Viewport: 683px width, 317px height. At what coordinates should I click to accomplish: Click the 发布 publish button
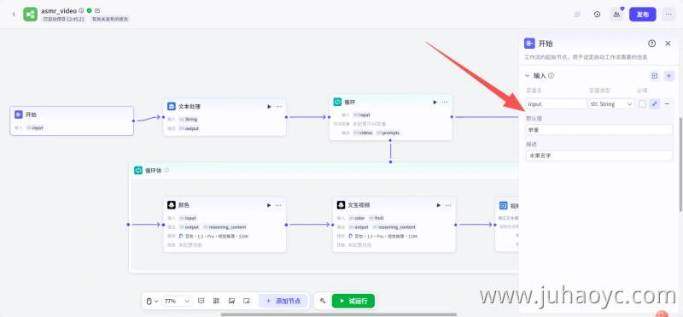pyautogui.click(x=643, y=15)
